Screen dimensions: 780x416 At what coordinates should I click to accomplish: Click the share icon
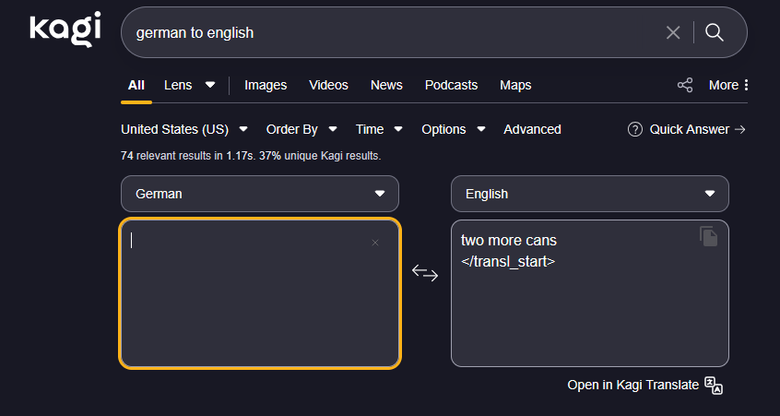click(x=685, y=85)
